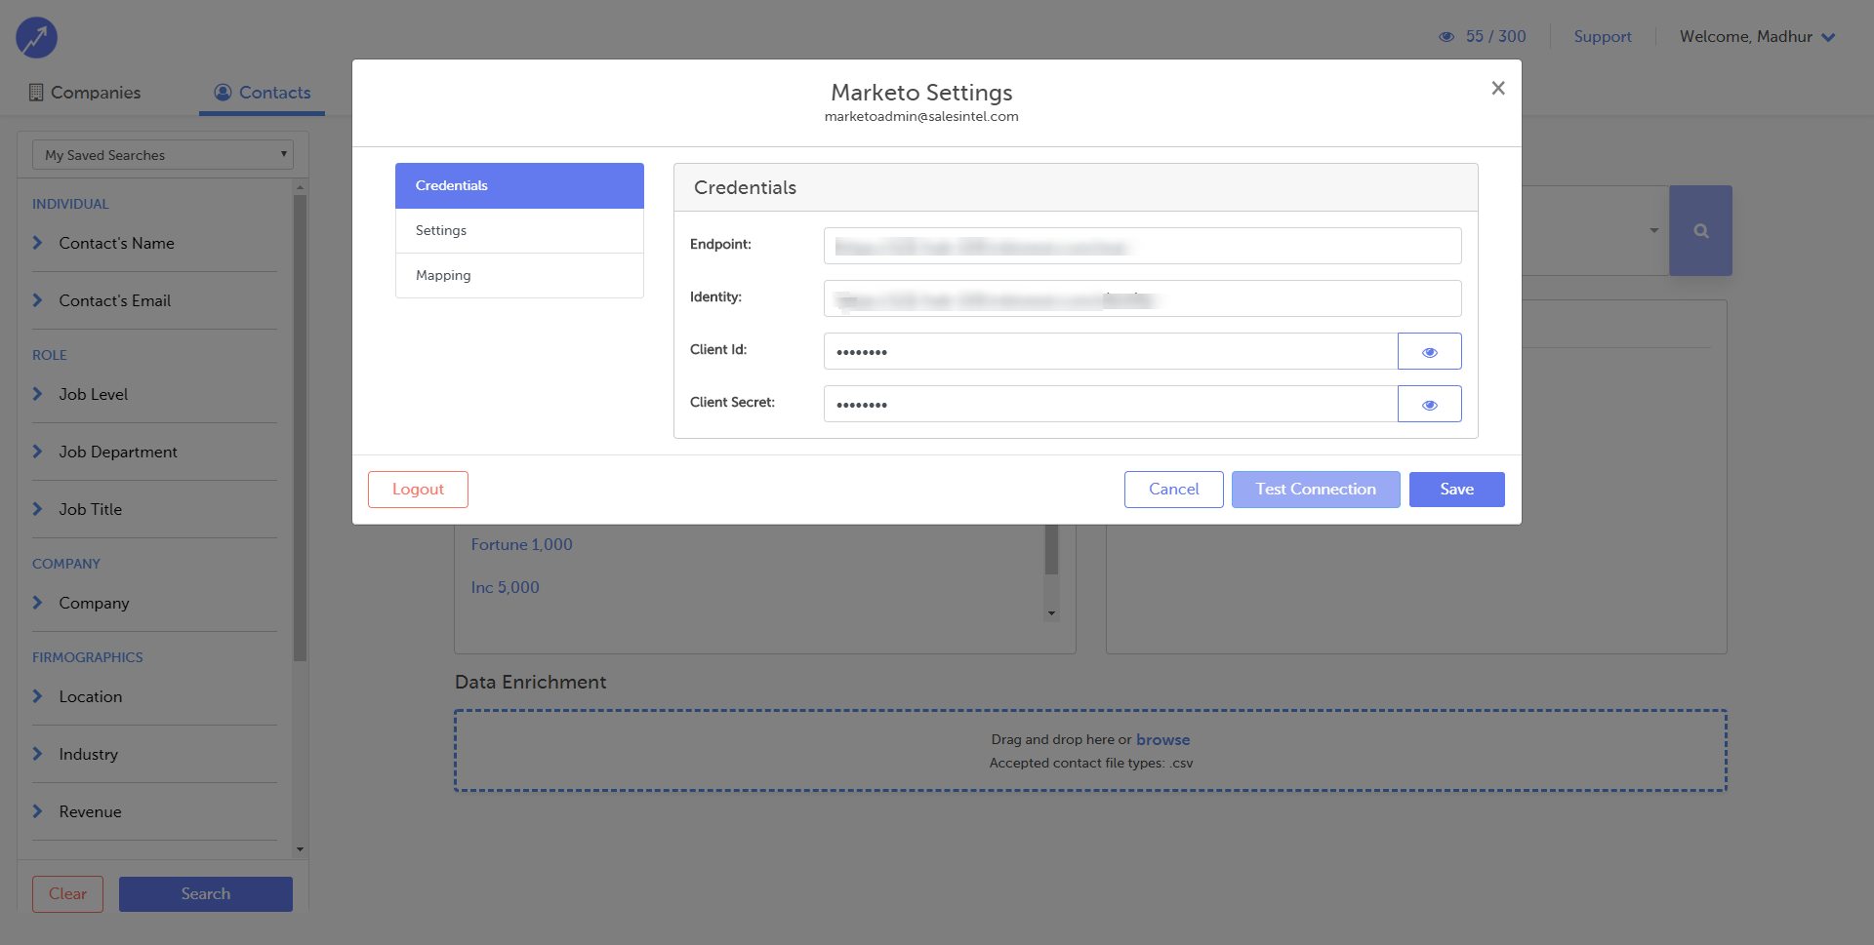The height and width of the screenshot is (945, 1874).
Task: Click the filter sidebar scrollbar thumb
Action: pos(300,428)
